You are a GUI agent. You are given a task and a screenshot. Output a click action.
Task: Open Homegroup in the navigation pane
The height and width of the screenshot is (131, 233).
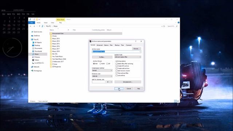(37, 71)
